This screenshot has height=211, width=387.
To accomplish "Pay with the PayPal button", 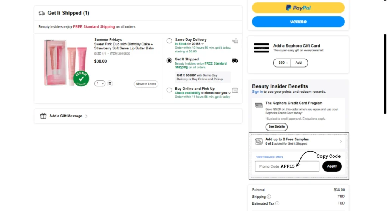I will pyautogui.click(x=298, y=8).
